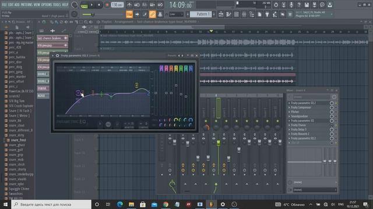373x209 pixels.
Task: Toggle loop recording icon
Action: coord(160,5)
